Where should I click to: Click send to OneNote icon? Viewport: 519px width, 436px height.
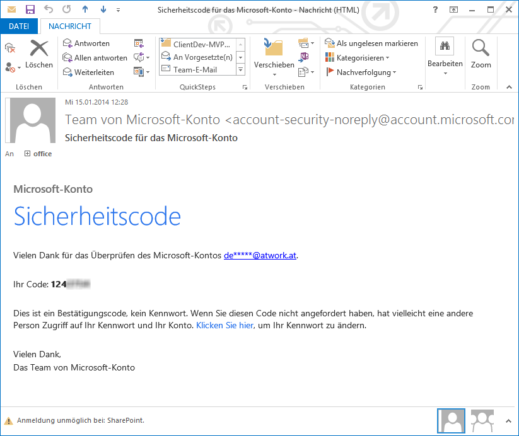pyautogui.click(x=303, y=57)
